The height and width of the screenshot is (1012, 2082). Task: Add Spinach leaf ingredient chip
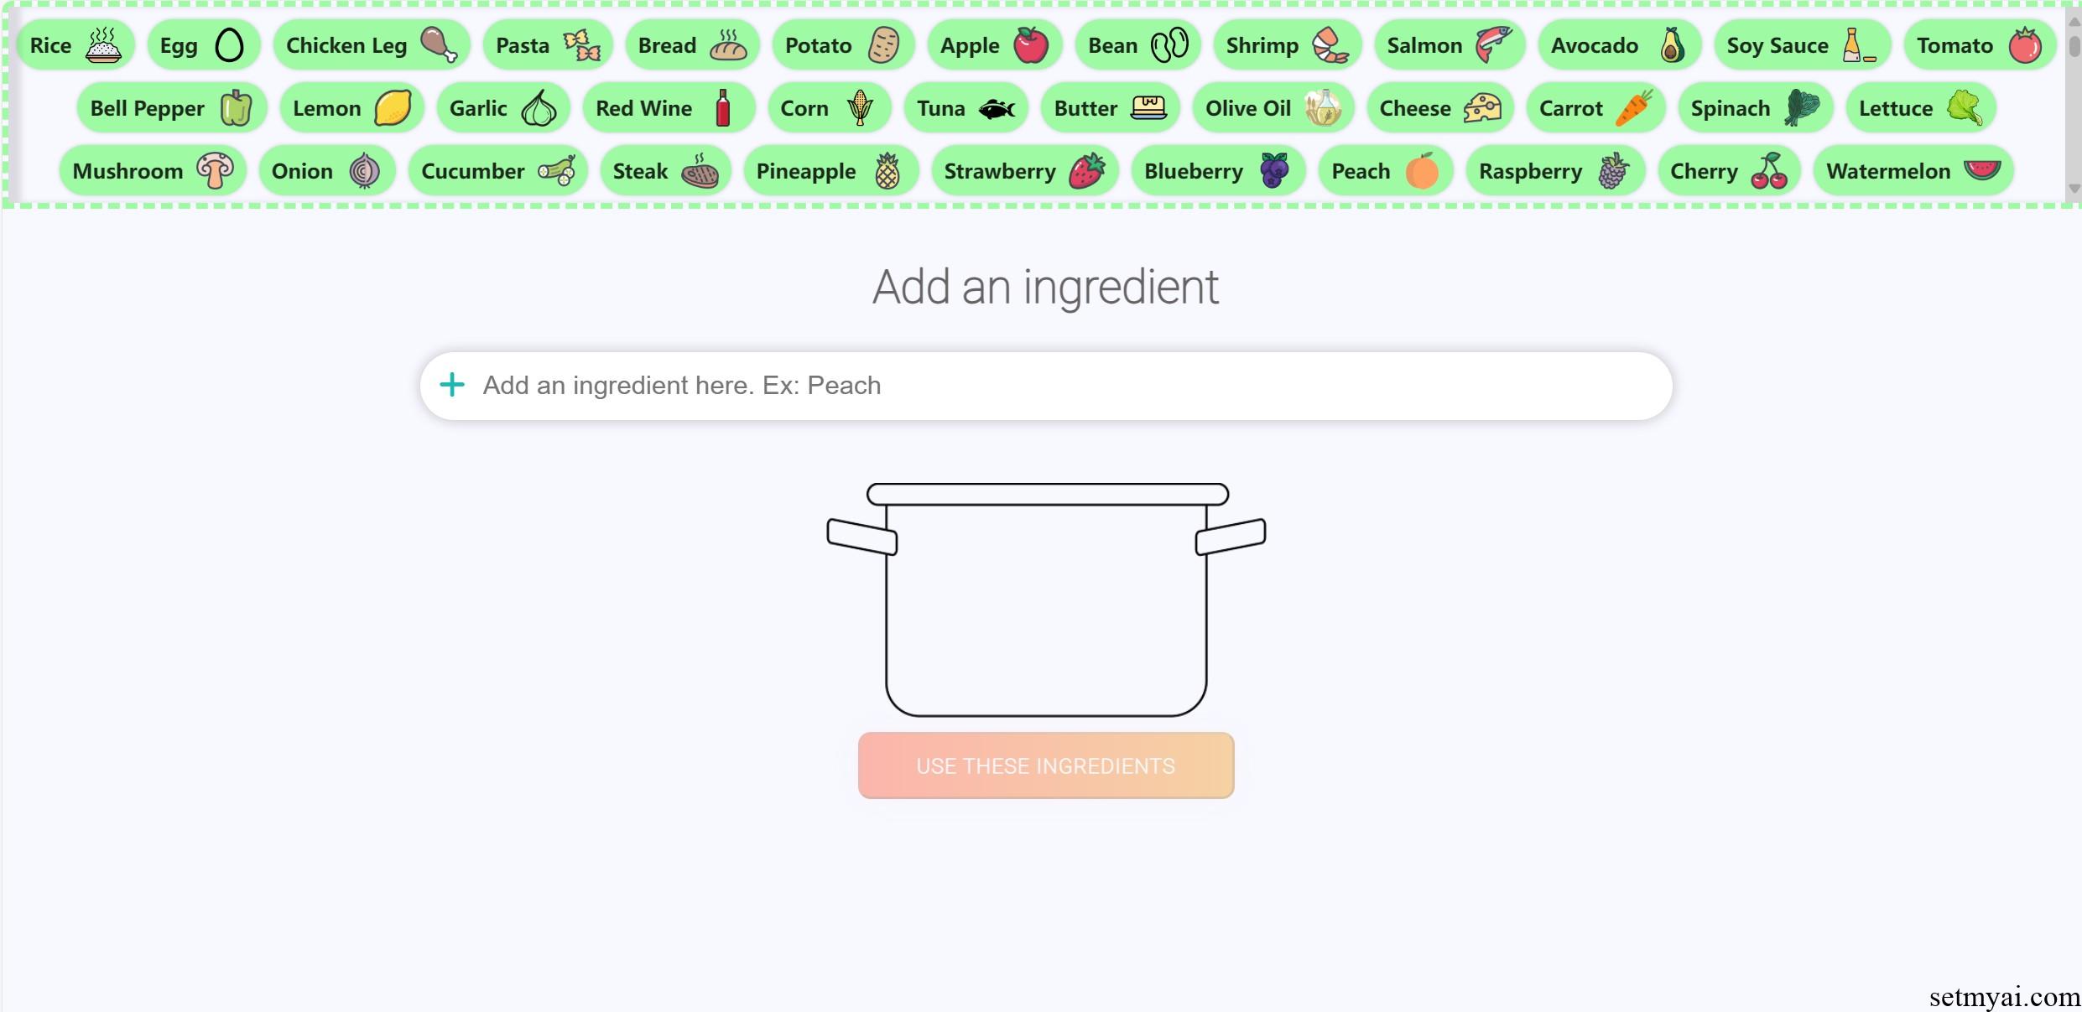1755,108
